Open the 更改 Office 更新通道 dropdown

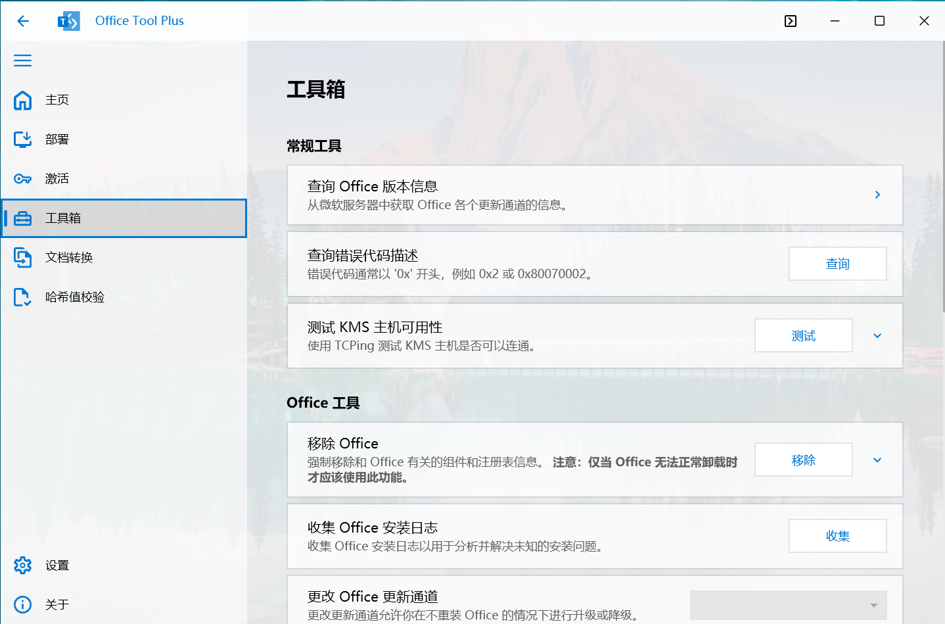pyautogui.click(x=789, y=606)
